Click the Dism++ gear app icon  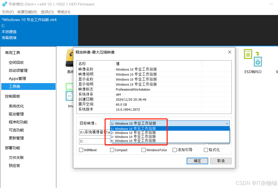(5, 4)
